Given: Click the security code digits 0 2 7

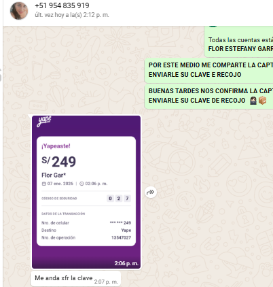Looking at the screenshot, I should point(119,199).
